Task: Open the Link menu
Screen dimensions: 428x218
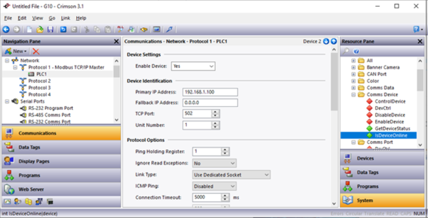Action: point(65,18)
